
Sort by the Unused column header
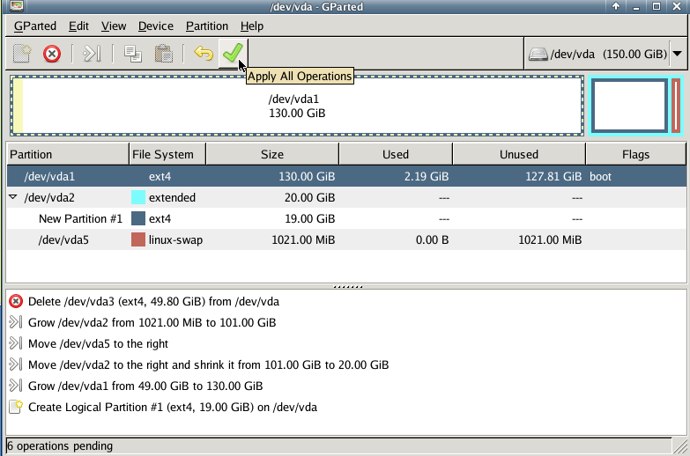[x=519, y=154]
